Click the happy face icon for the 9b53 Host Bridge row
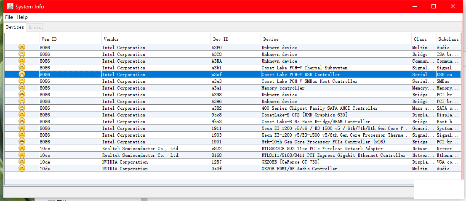 (22, 122)
